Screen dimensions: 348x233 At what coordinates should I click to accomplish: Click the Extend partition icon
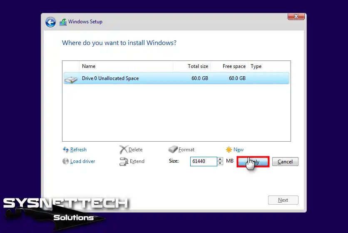pos(123,161)
